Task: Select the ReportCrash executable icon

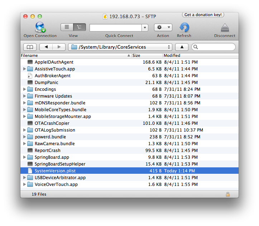Action: pos(30,150)
